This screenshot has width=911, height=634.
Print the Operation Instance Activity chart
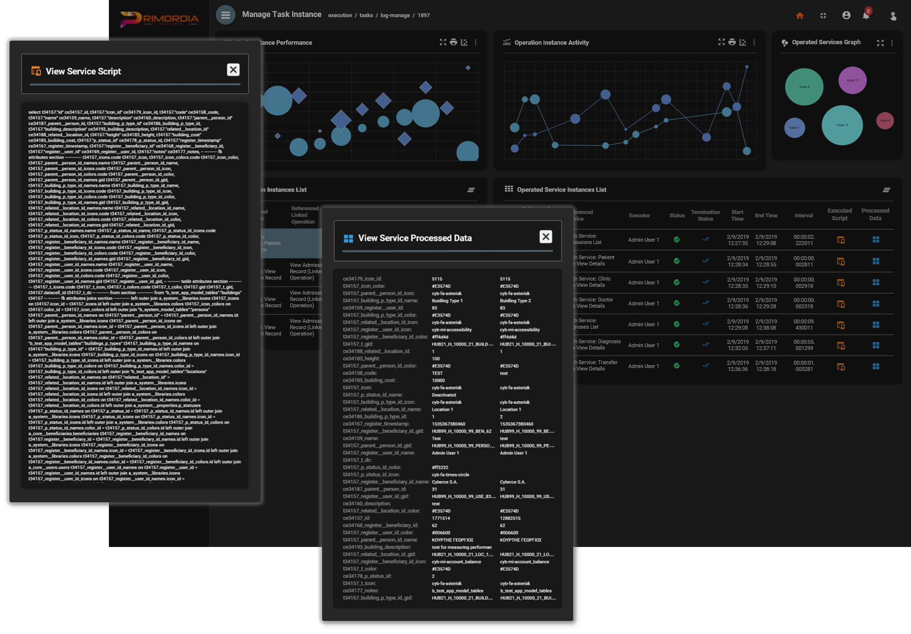(x=732, y=42)
